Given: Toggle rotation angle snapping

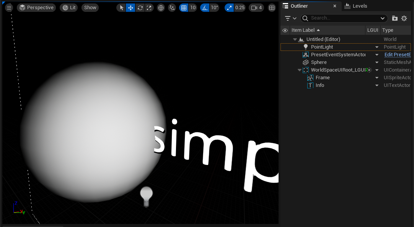Looking at the screenshot, I should [x=205, y=8].
